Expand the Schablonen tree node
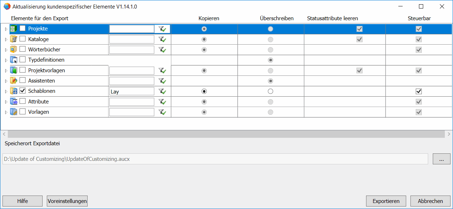 [x=6, y=91]
